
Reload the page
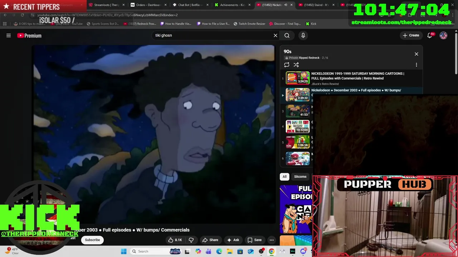[x=22, y=15]
